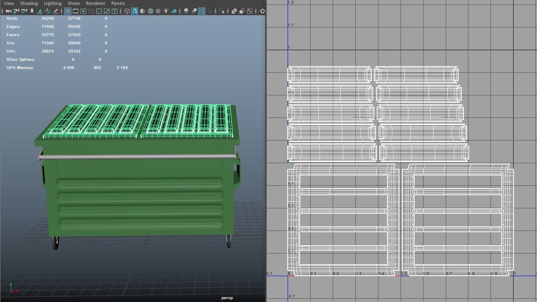537x302 pixels.
Task: Toggle the Shadows icon
Action: (174, 11)
